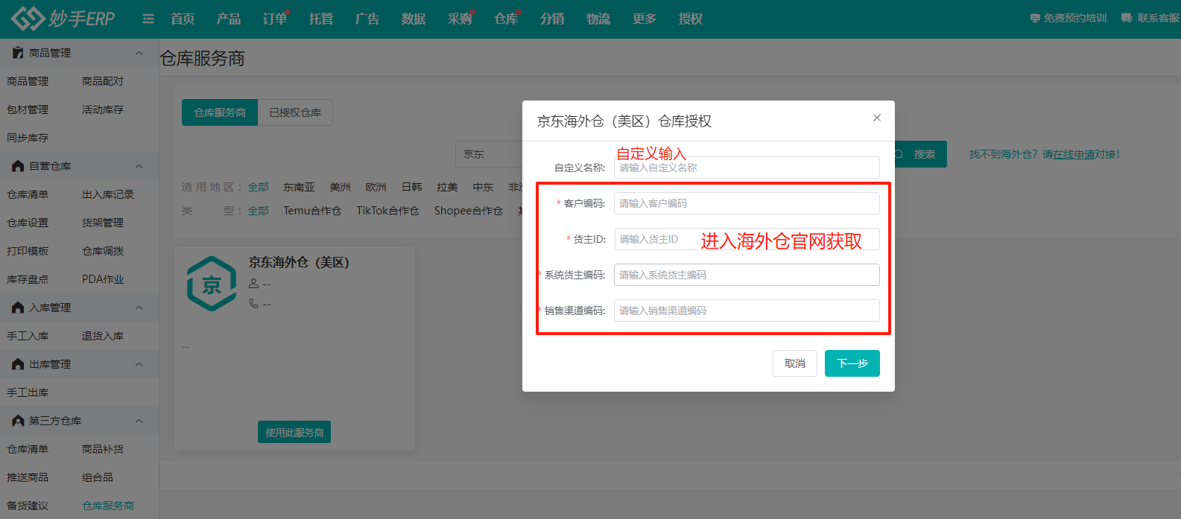The image size is (1181, 519).
Task: Filter by 欧洲 region
Action: pos(376,187)
